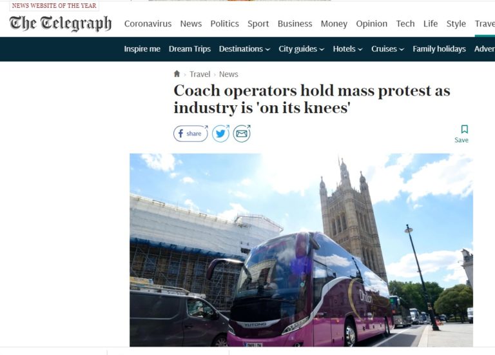Open the Business section
This screenshot has width=495, height=355.
(x=295, y=24)
